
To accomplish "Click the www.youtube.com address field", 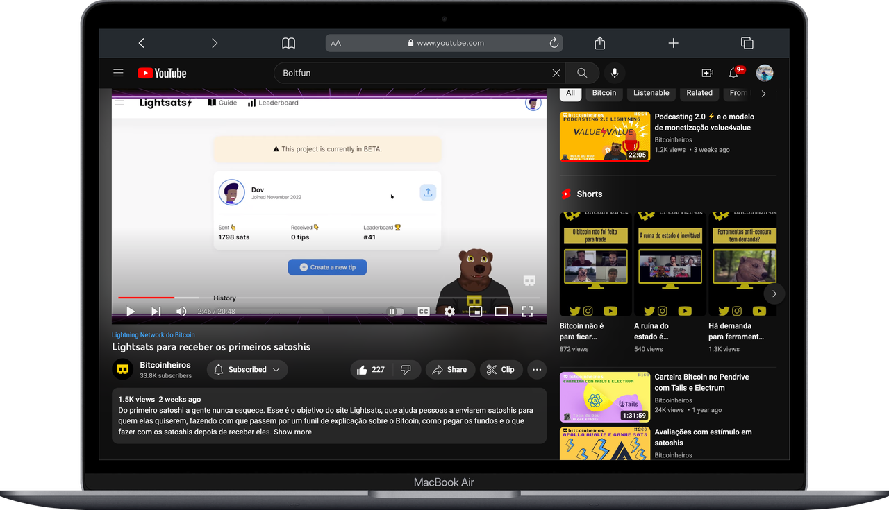I will click(x=444, y=43).
